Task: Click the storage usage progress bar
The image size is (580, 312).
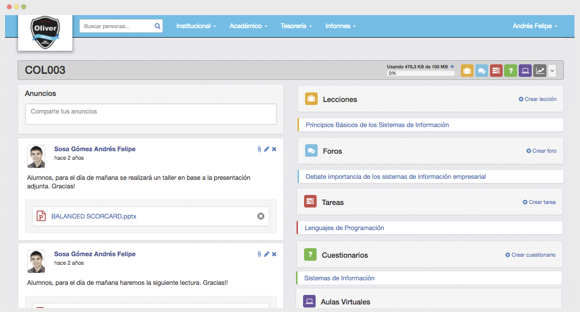Action: click(421, 73)
